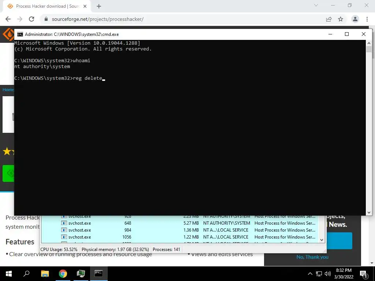Open the Home breadcrumb link
Screen dimensions: 375x281
[x=8, y=90]
